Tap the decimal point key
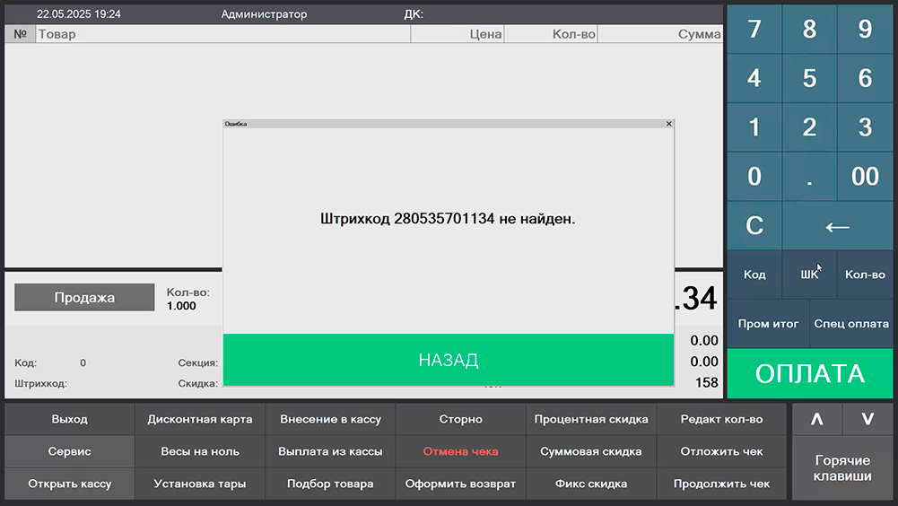This screenshot has width=898, height=506. [809, 176]
